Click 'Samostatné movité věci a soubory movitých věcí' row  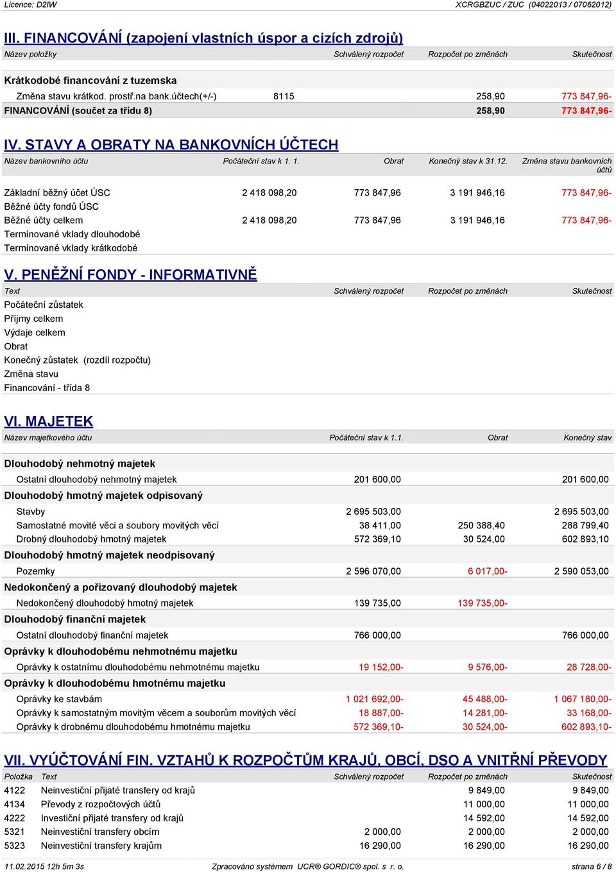pyautogui.click(x=308, y=525)
